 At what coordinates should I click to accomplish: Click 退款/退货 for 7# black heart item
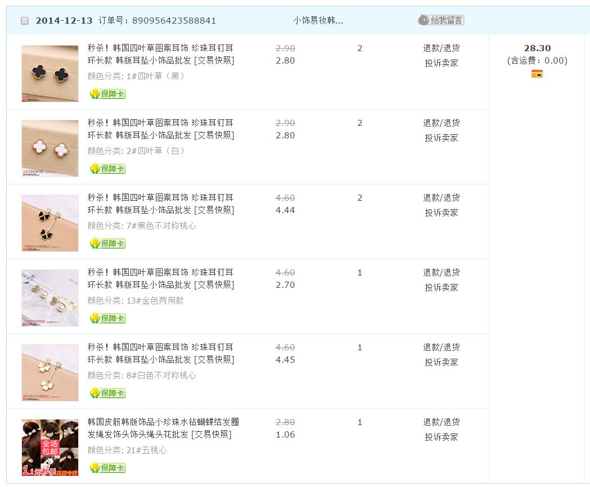[x=441, y=198]
